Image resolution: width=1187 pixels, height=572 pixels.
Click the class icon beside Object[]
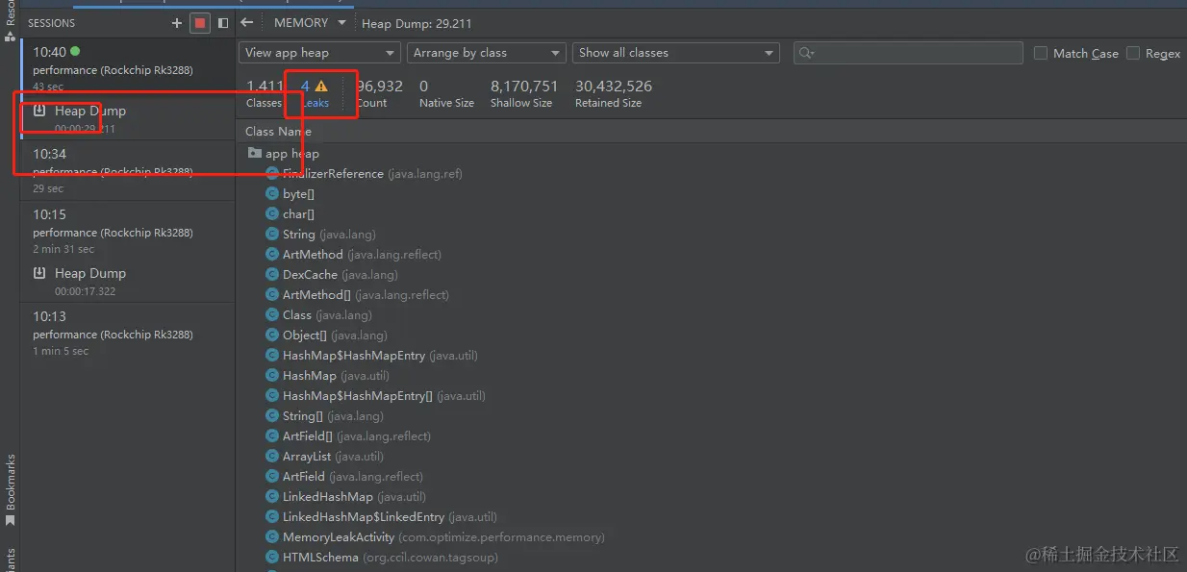273,335
